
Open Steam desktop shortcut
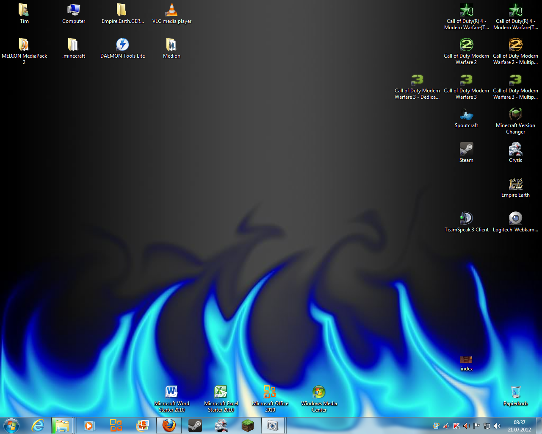tap(466, 150)
